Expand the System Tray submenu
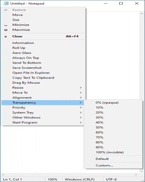The height and width of the screenshot is (182, 145). pos(43,112)
